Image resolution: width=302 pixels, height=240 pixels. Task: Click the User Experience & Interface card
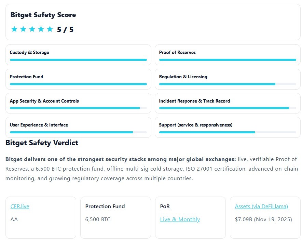click(78, 127)
